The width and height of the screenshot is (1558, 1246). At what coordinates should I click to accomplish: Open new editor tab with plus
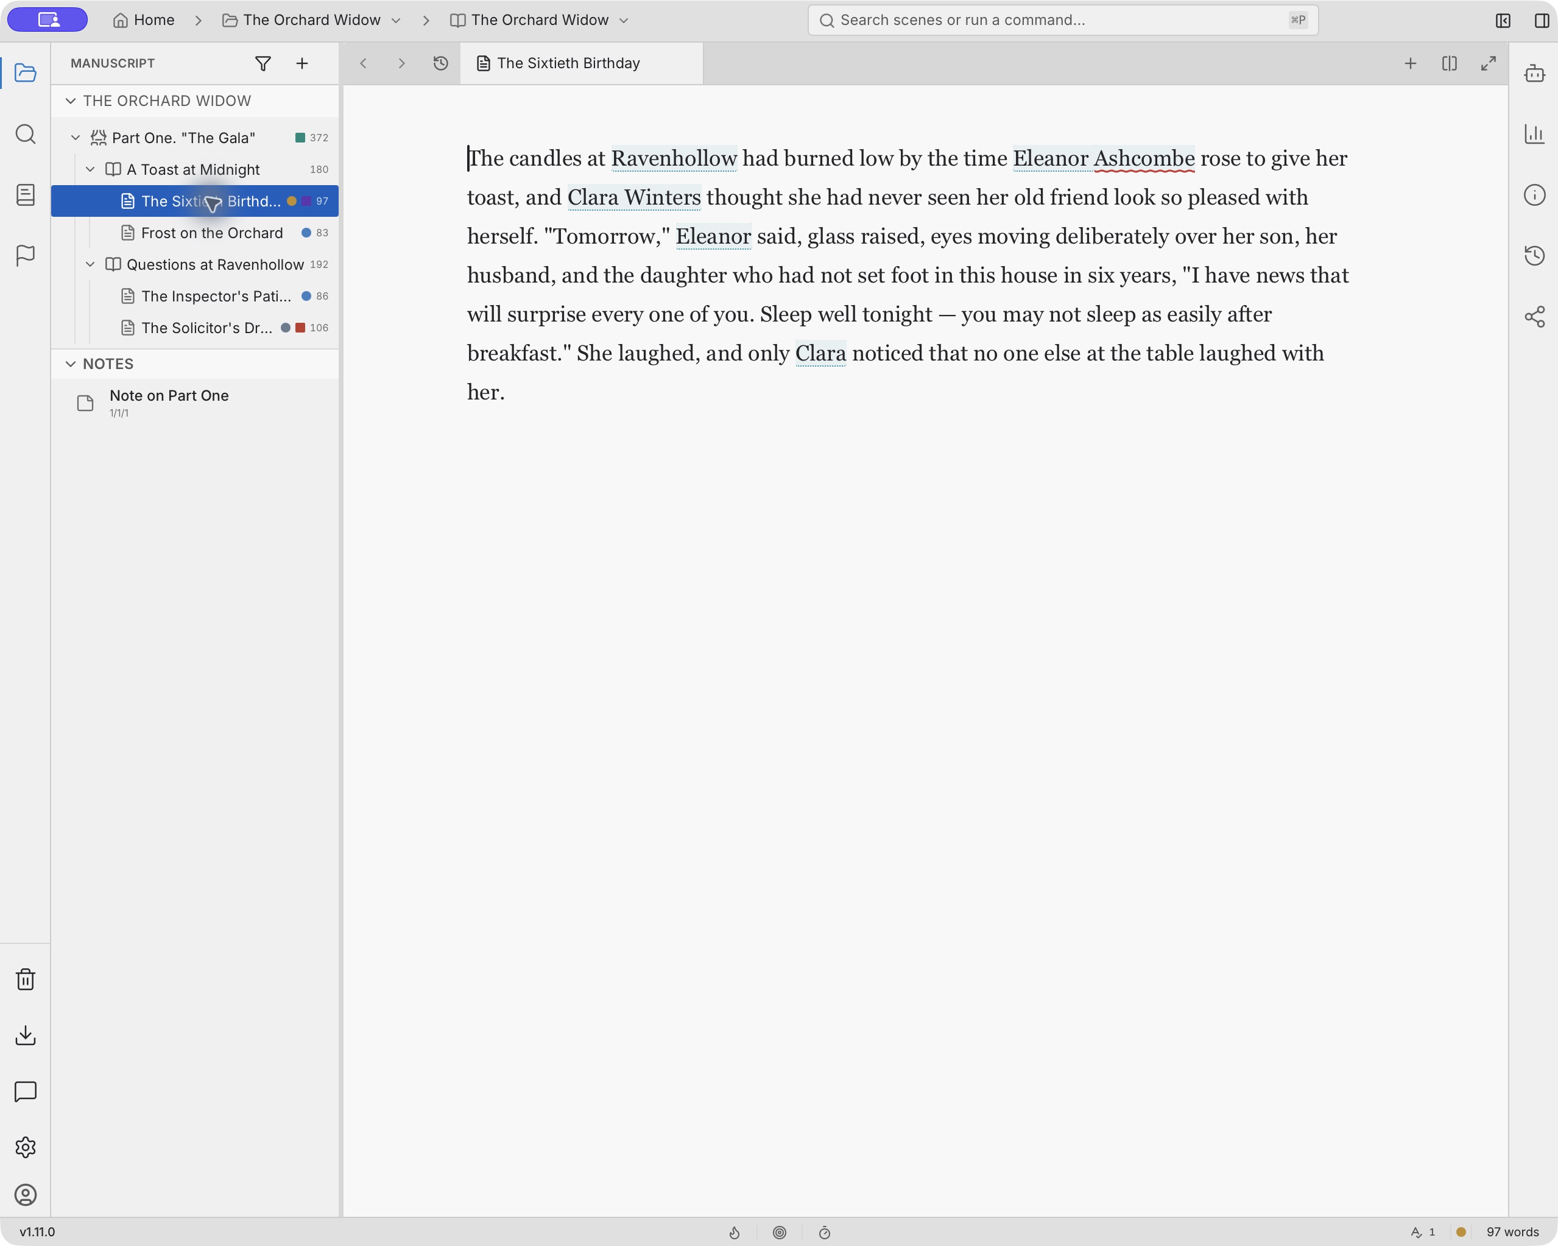pos(1410,63)
